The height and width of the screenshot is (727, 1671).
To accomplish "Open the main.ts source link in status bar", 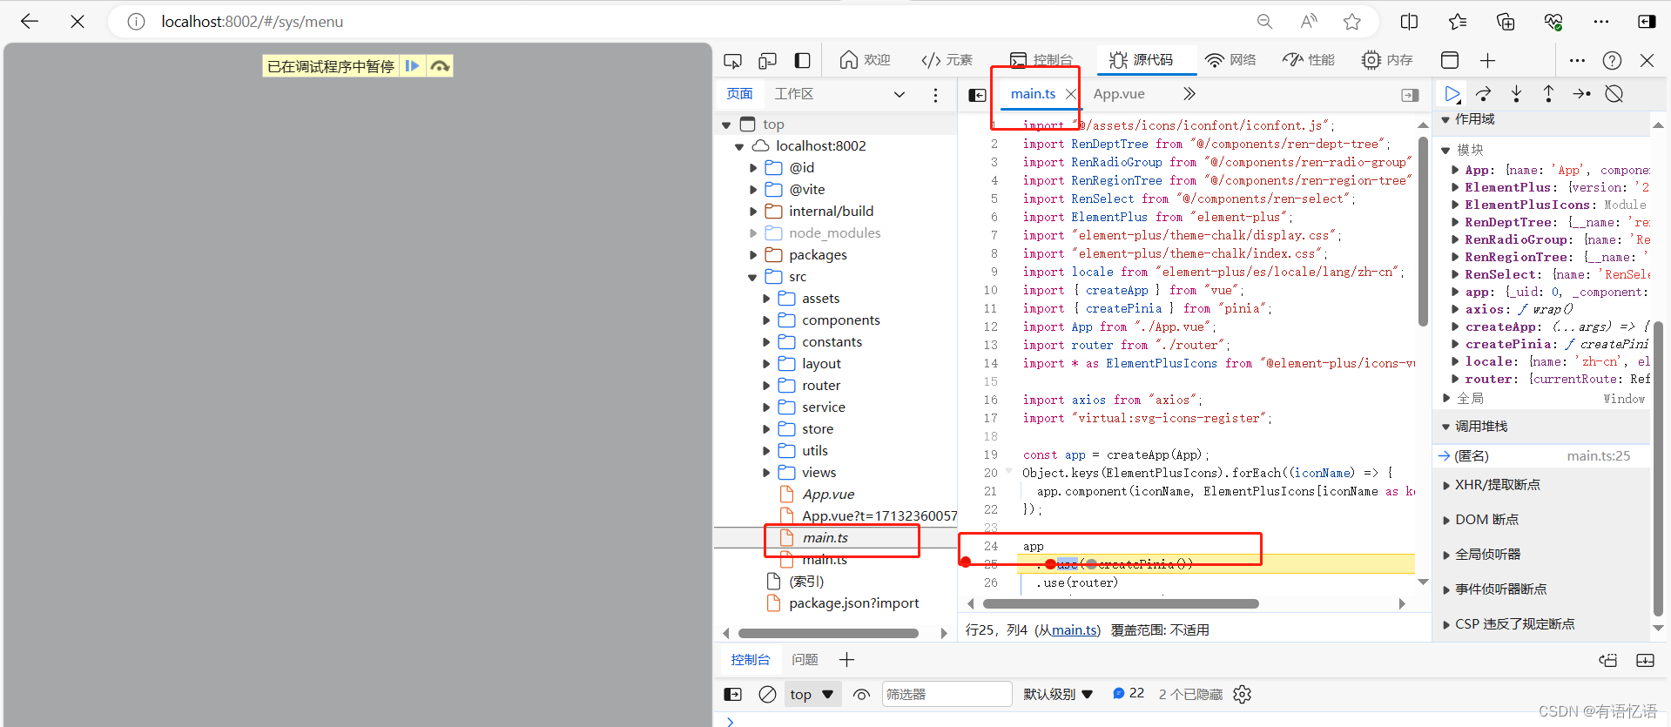I will point(1075,630).
